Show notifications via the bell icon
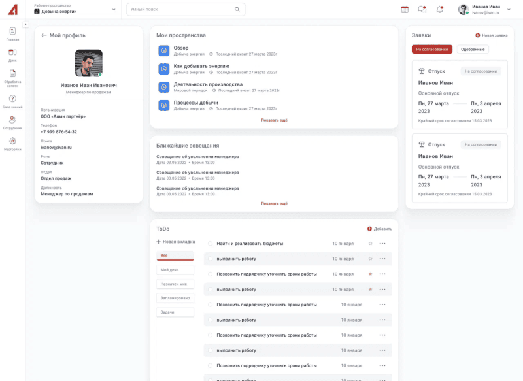 pos(439,9)
